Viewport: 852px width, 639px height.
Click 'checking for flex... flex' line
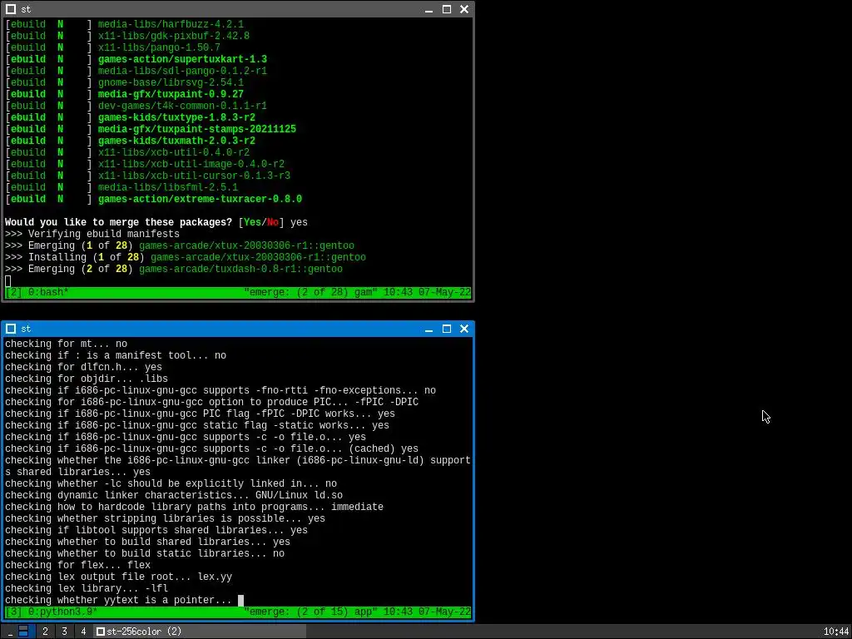point(77,565)
